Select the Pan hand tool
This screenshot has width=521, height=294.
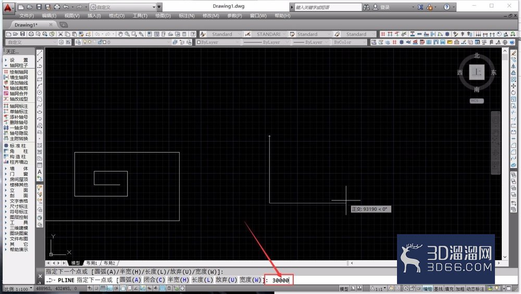[x=120, y=34]
